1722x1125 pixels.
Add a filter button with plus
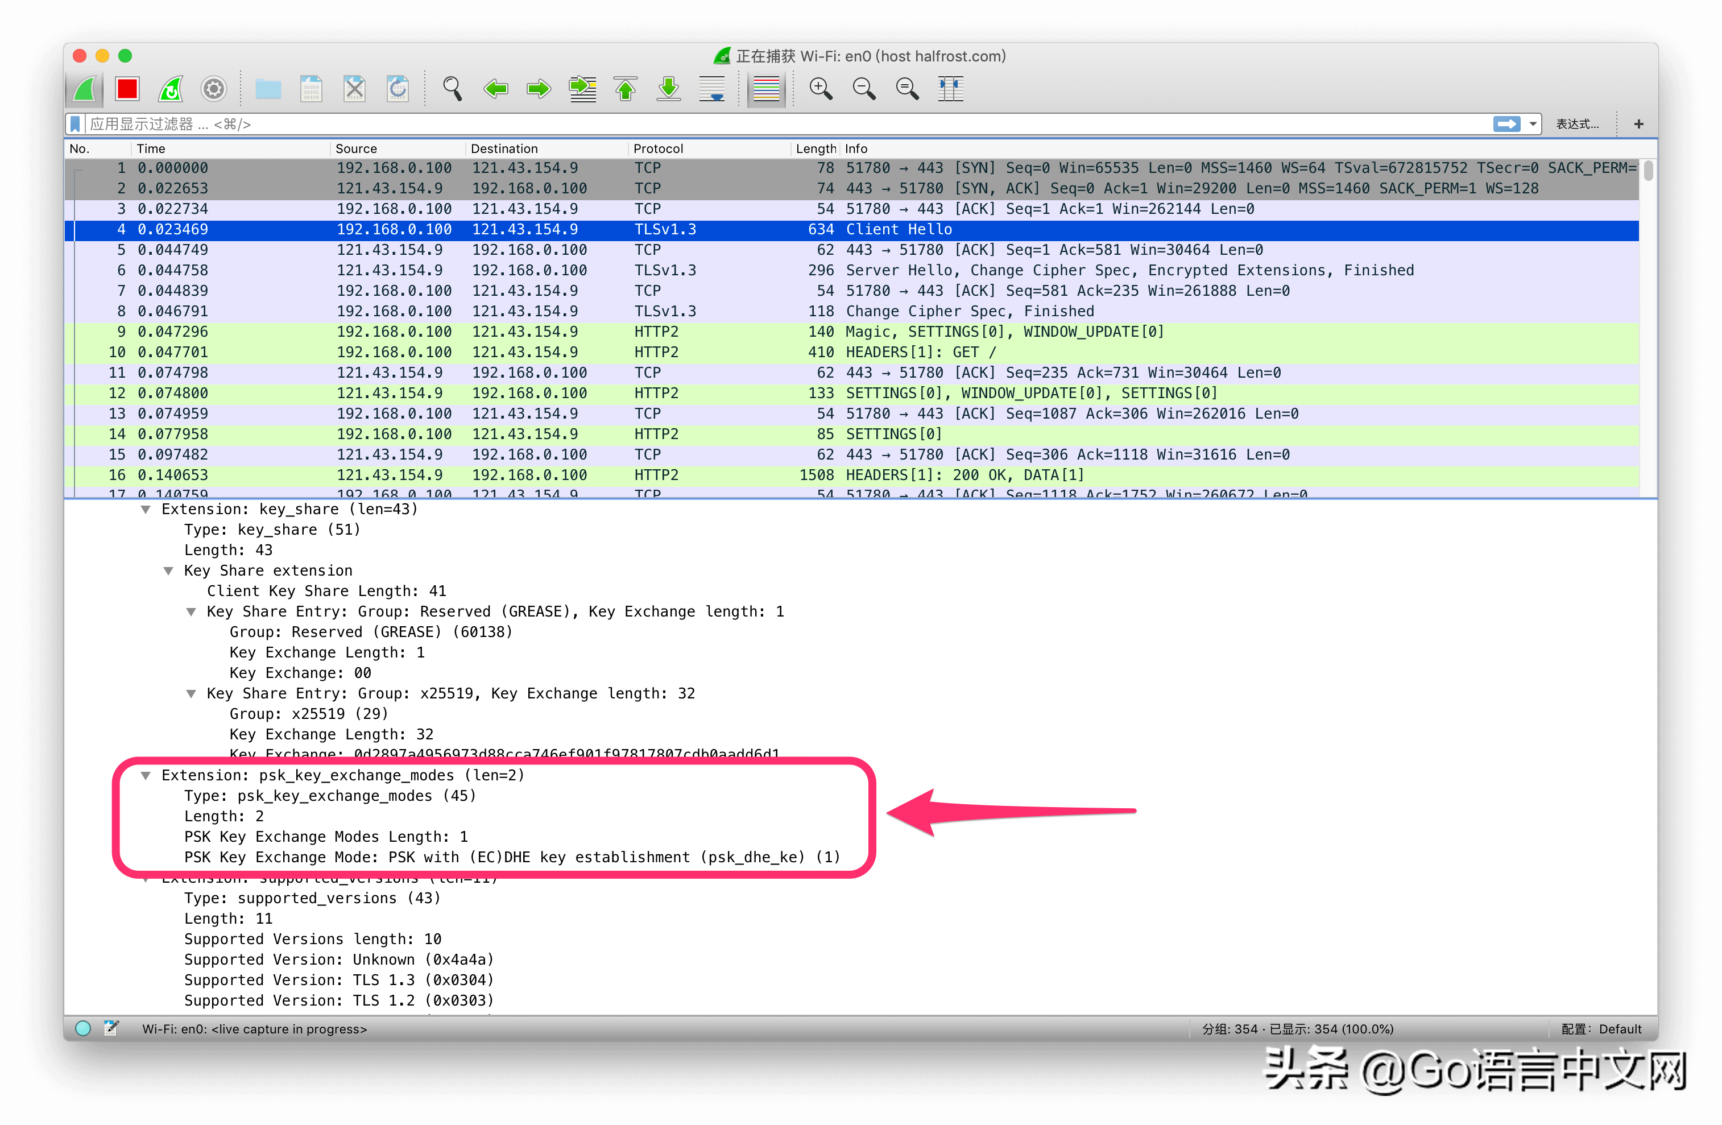1639,125
